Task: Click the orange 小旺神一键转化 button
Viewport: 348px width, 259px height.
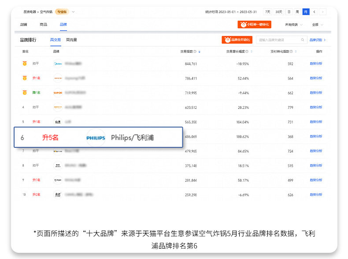Action: pos(254,24)
